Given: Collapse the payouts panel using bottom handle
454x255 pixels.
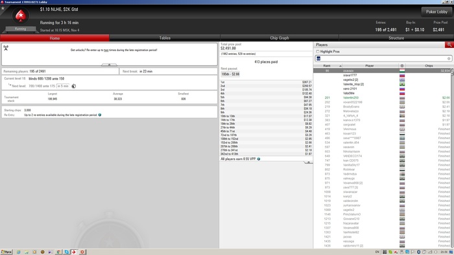Looking at the screenshot, I should tap(308, 162).
